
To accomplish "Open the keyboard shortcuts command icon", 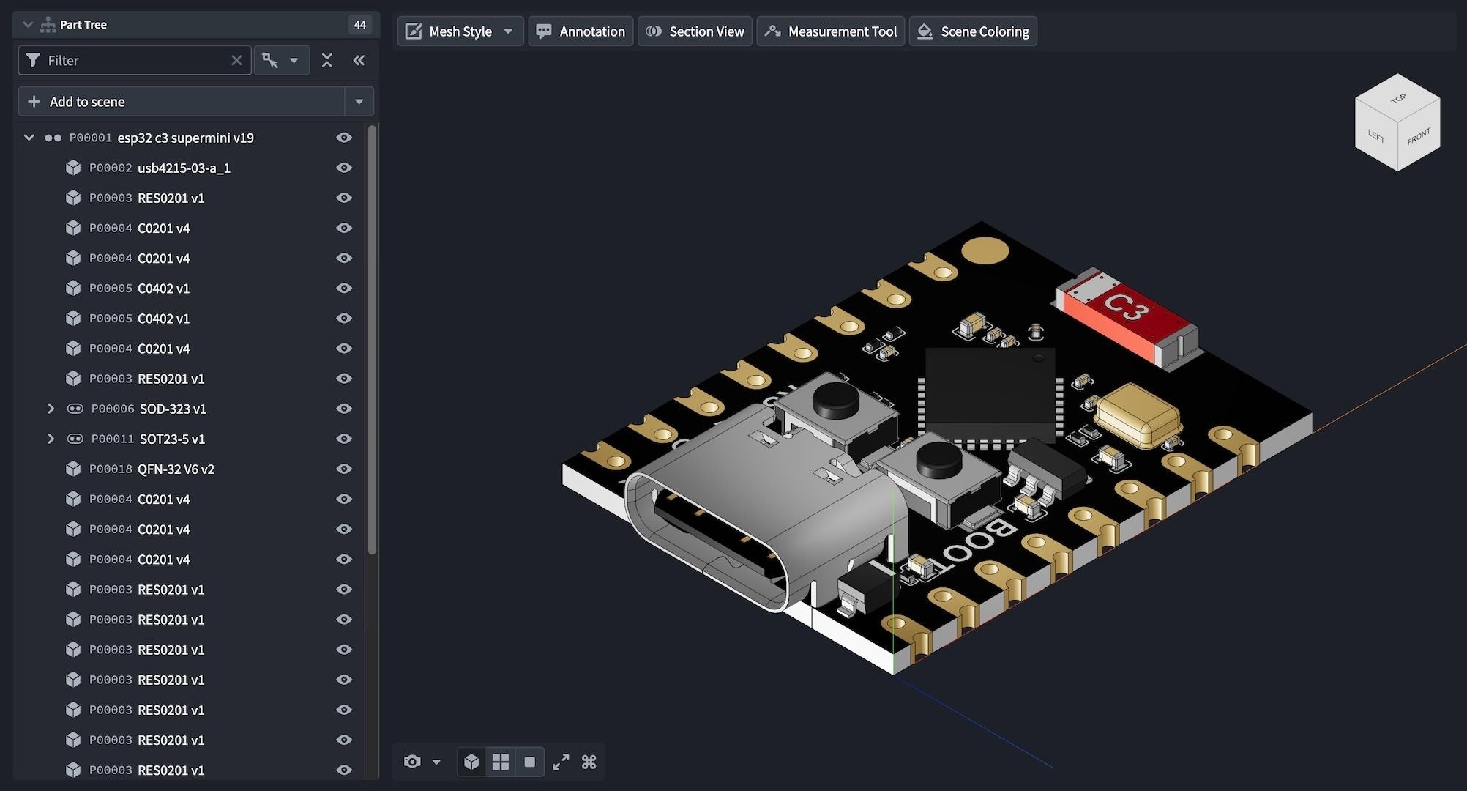I will point(589,762).
